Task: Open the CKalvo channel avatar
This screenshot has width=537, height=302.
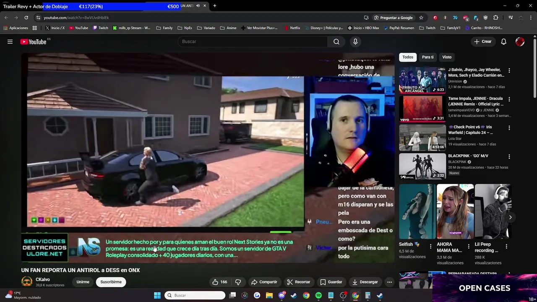Action: click(x=27, y=282)
